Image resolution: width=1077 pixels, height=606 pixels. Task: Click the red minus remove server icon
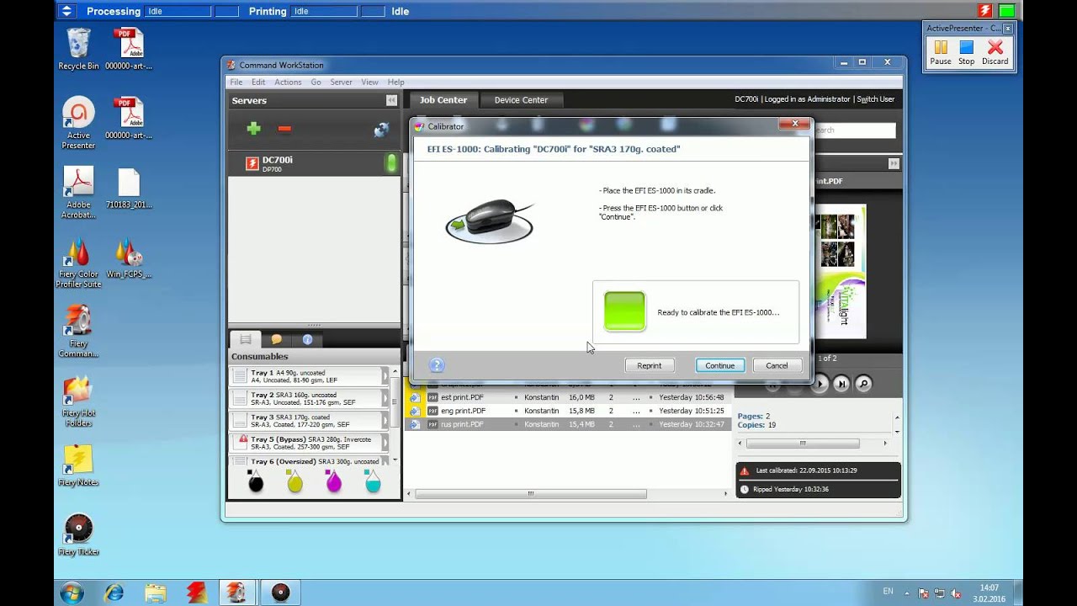(284, 129)
